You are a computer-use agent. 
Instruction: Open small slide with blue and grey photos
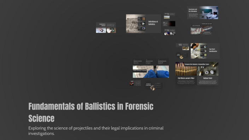click(x=169, y=32)
